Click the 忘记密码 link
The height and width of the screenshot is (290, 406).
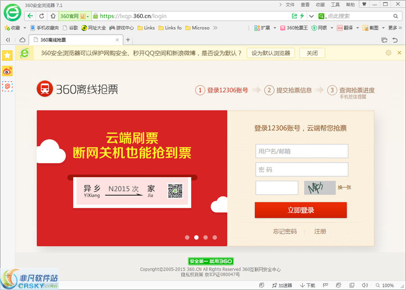tap(285, 231)
